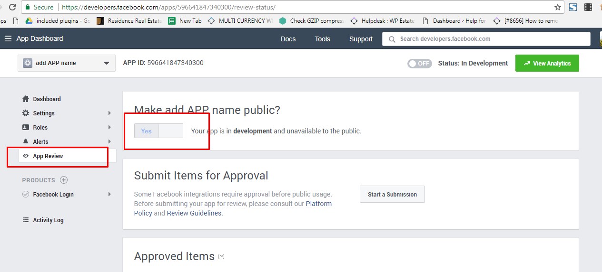Open the MULTI CURRENCY bookmark

240,21
